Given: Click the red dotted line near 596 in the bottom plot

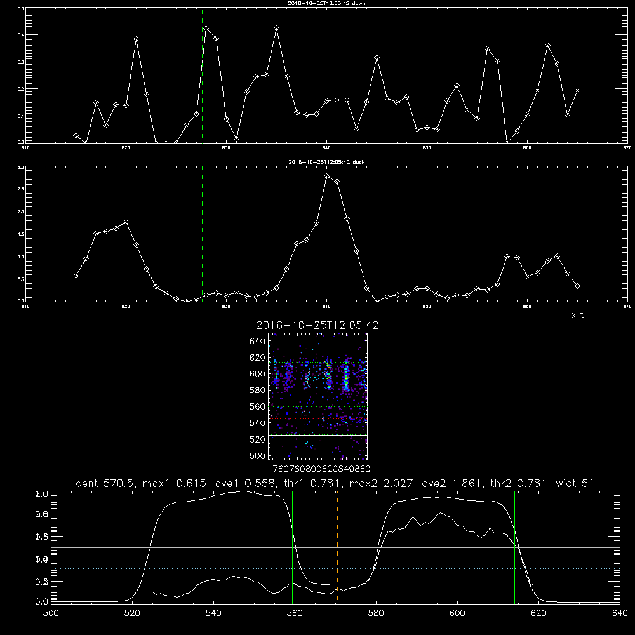Looking at the screenshot, I should [441, 547].
